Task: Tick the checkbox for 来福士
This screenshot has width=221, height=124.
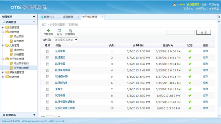Action: pos(48,89)
